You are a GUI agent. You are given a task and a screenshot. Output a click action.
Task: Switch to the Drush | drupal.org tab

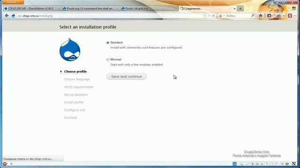click(x=149, y=8)
